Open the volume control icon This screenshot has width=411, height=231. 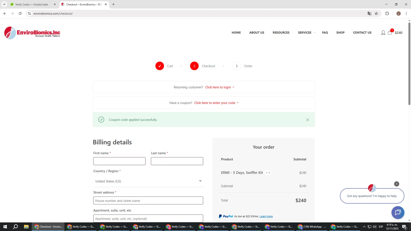point(375,227)
